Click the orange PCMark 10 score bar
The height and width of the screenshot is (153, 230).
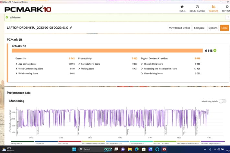point(107,50)
